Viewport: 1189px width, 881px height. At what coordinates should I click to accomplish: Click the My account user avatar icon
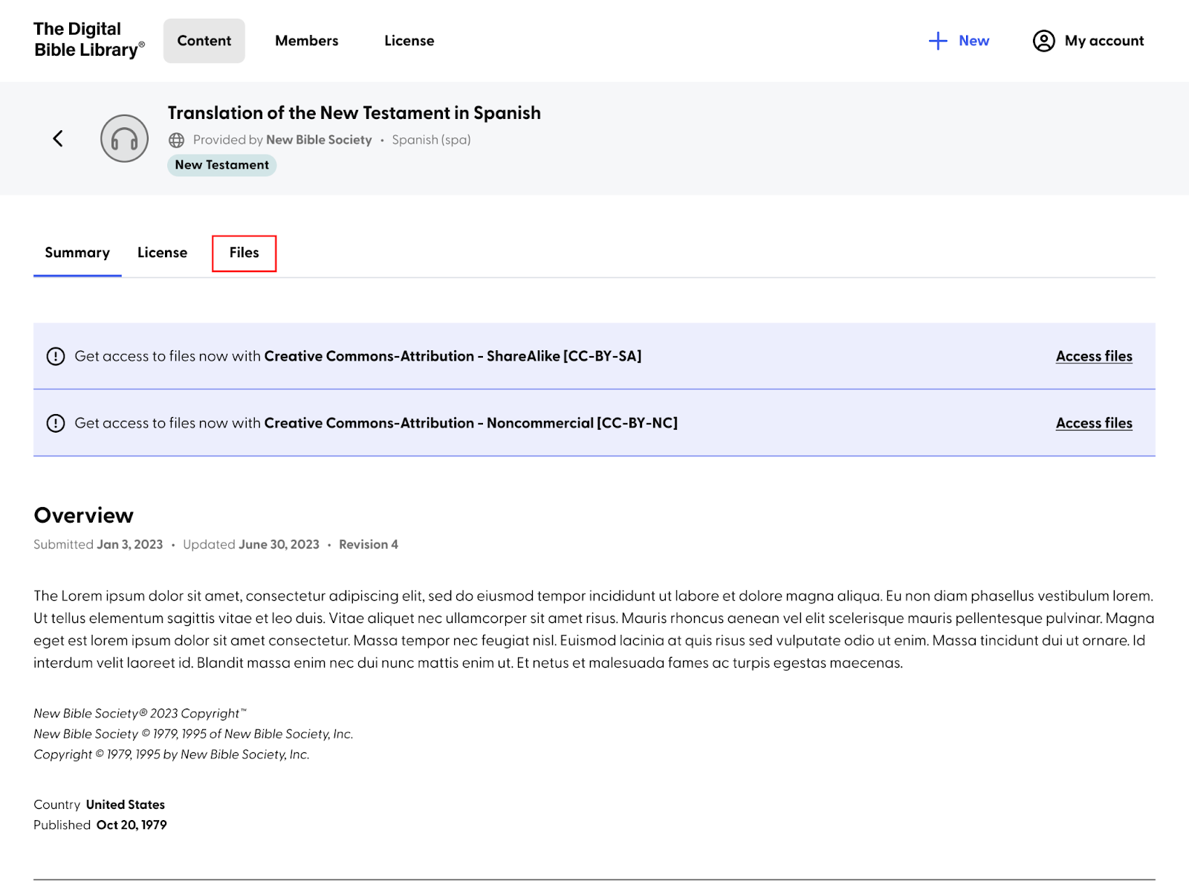click(x=1043, y=41)
